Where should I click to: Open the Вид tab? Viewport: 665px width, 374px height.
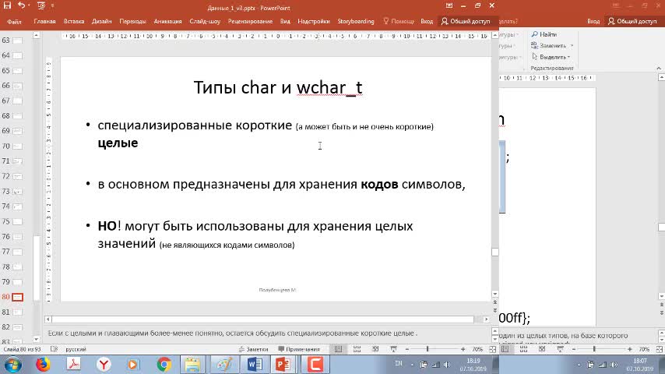(x=286, y=21)
